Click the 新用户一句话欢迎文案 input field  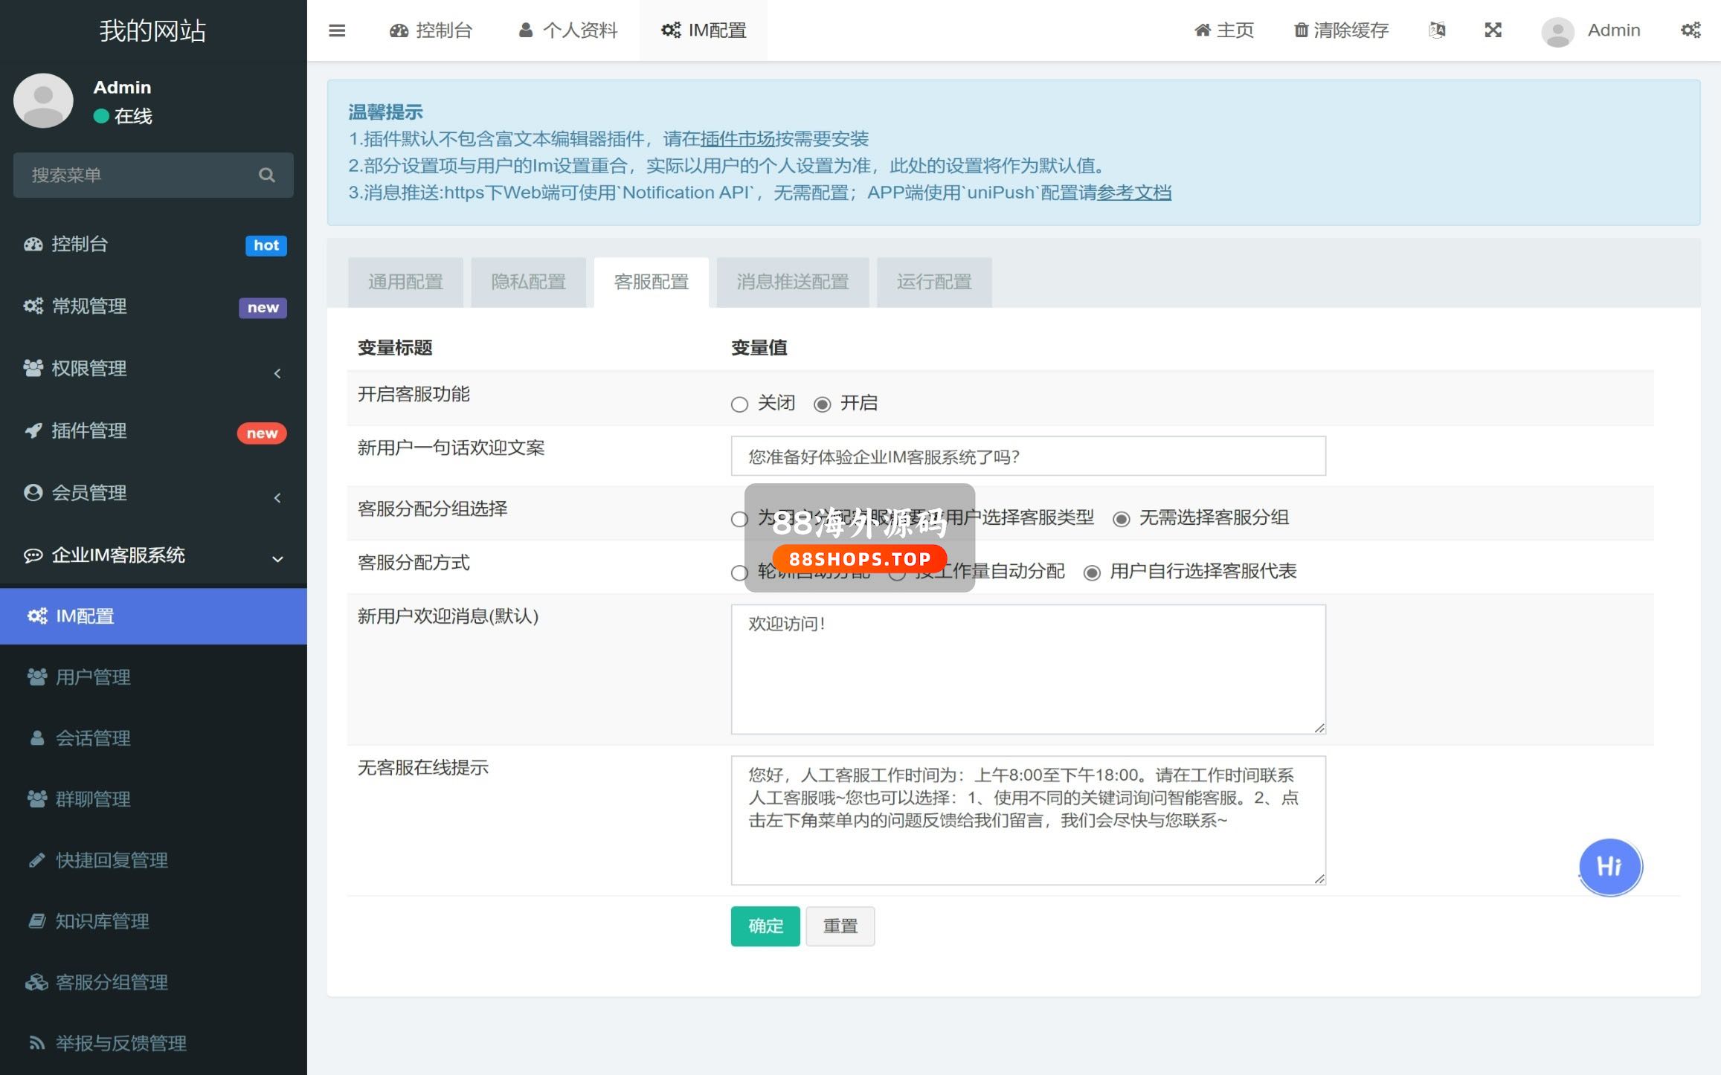tap(1028, 456)
